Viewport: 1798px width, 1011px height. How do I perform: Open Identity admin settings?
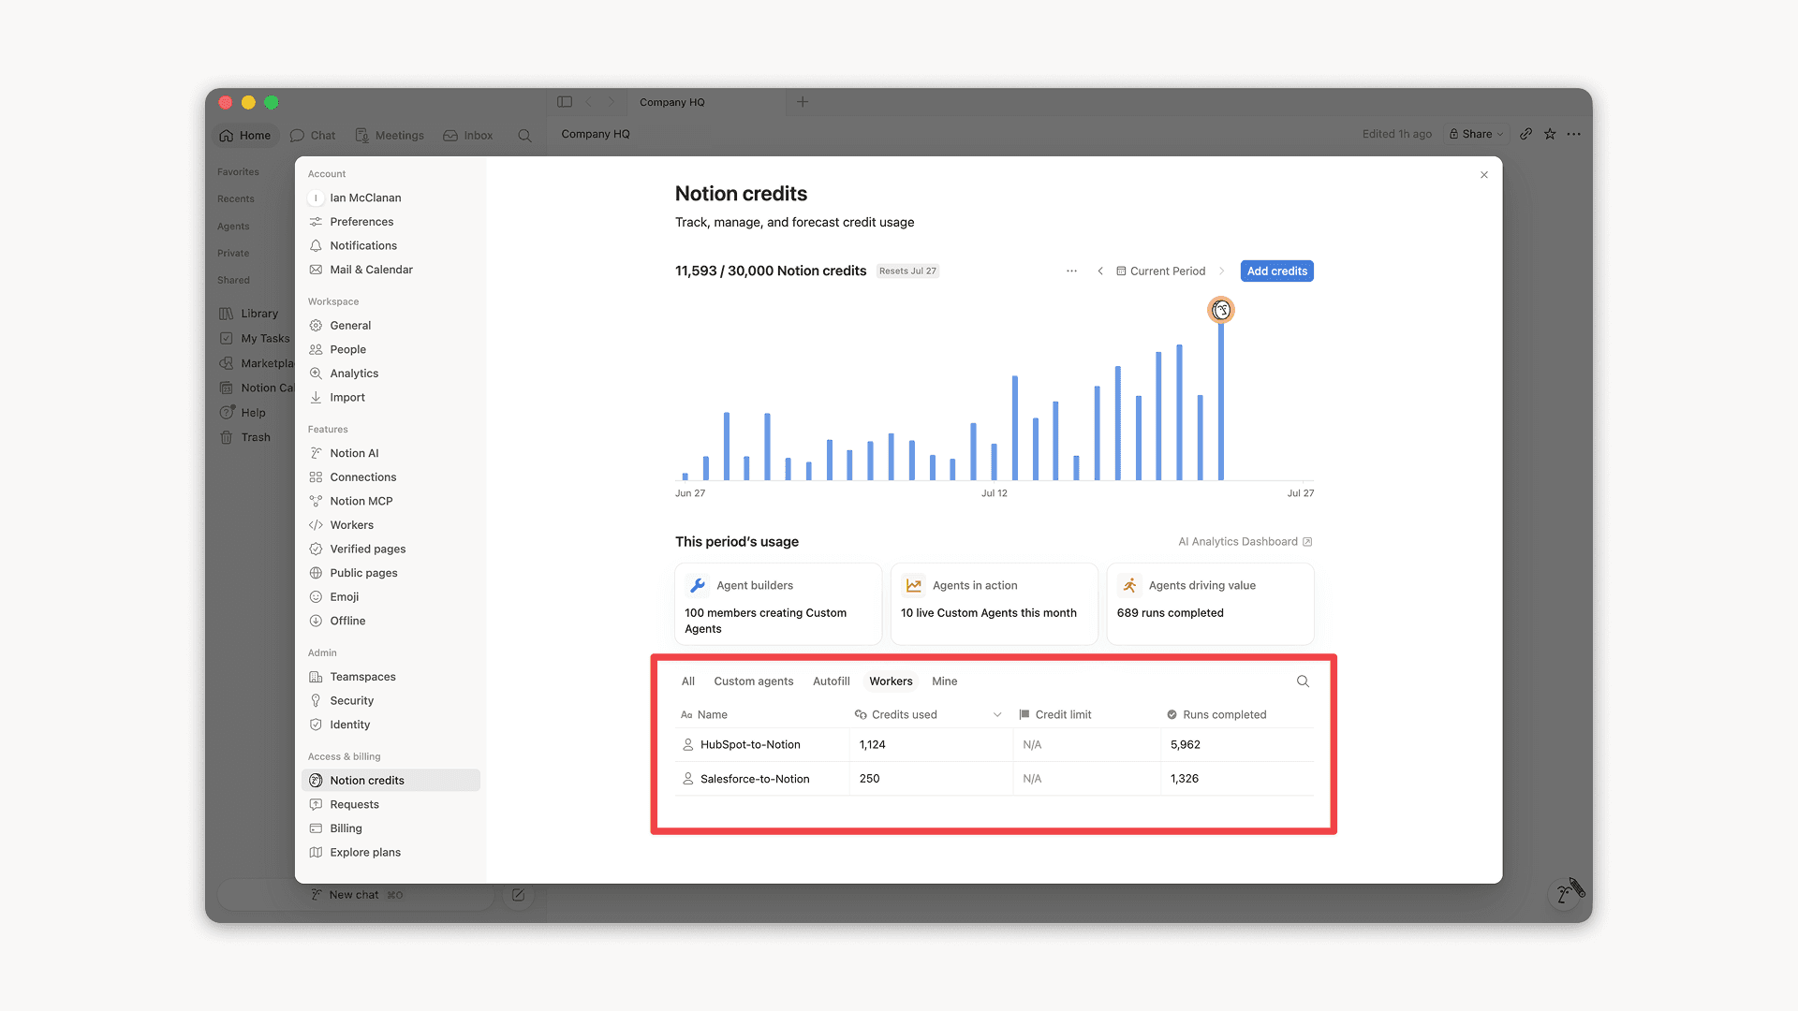(391, 725)
